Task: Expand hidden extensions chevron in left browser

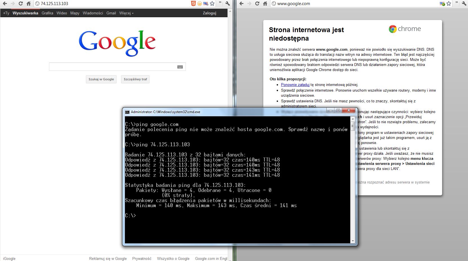Action: point(220,3)
